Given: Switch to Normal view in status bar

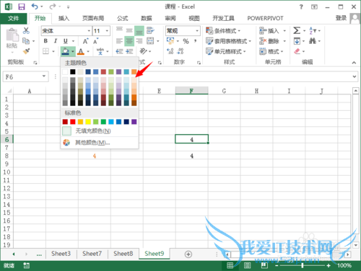Looking at the screenshot, I should 230,265.
